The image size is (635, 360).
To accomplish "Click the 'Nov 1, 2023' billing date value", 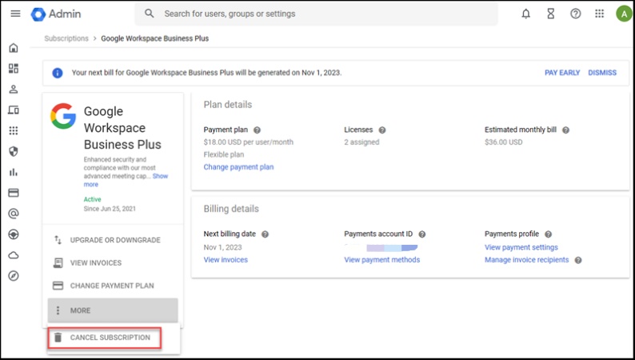I will click(222, 247).
